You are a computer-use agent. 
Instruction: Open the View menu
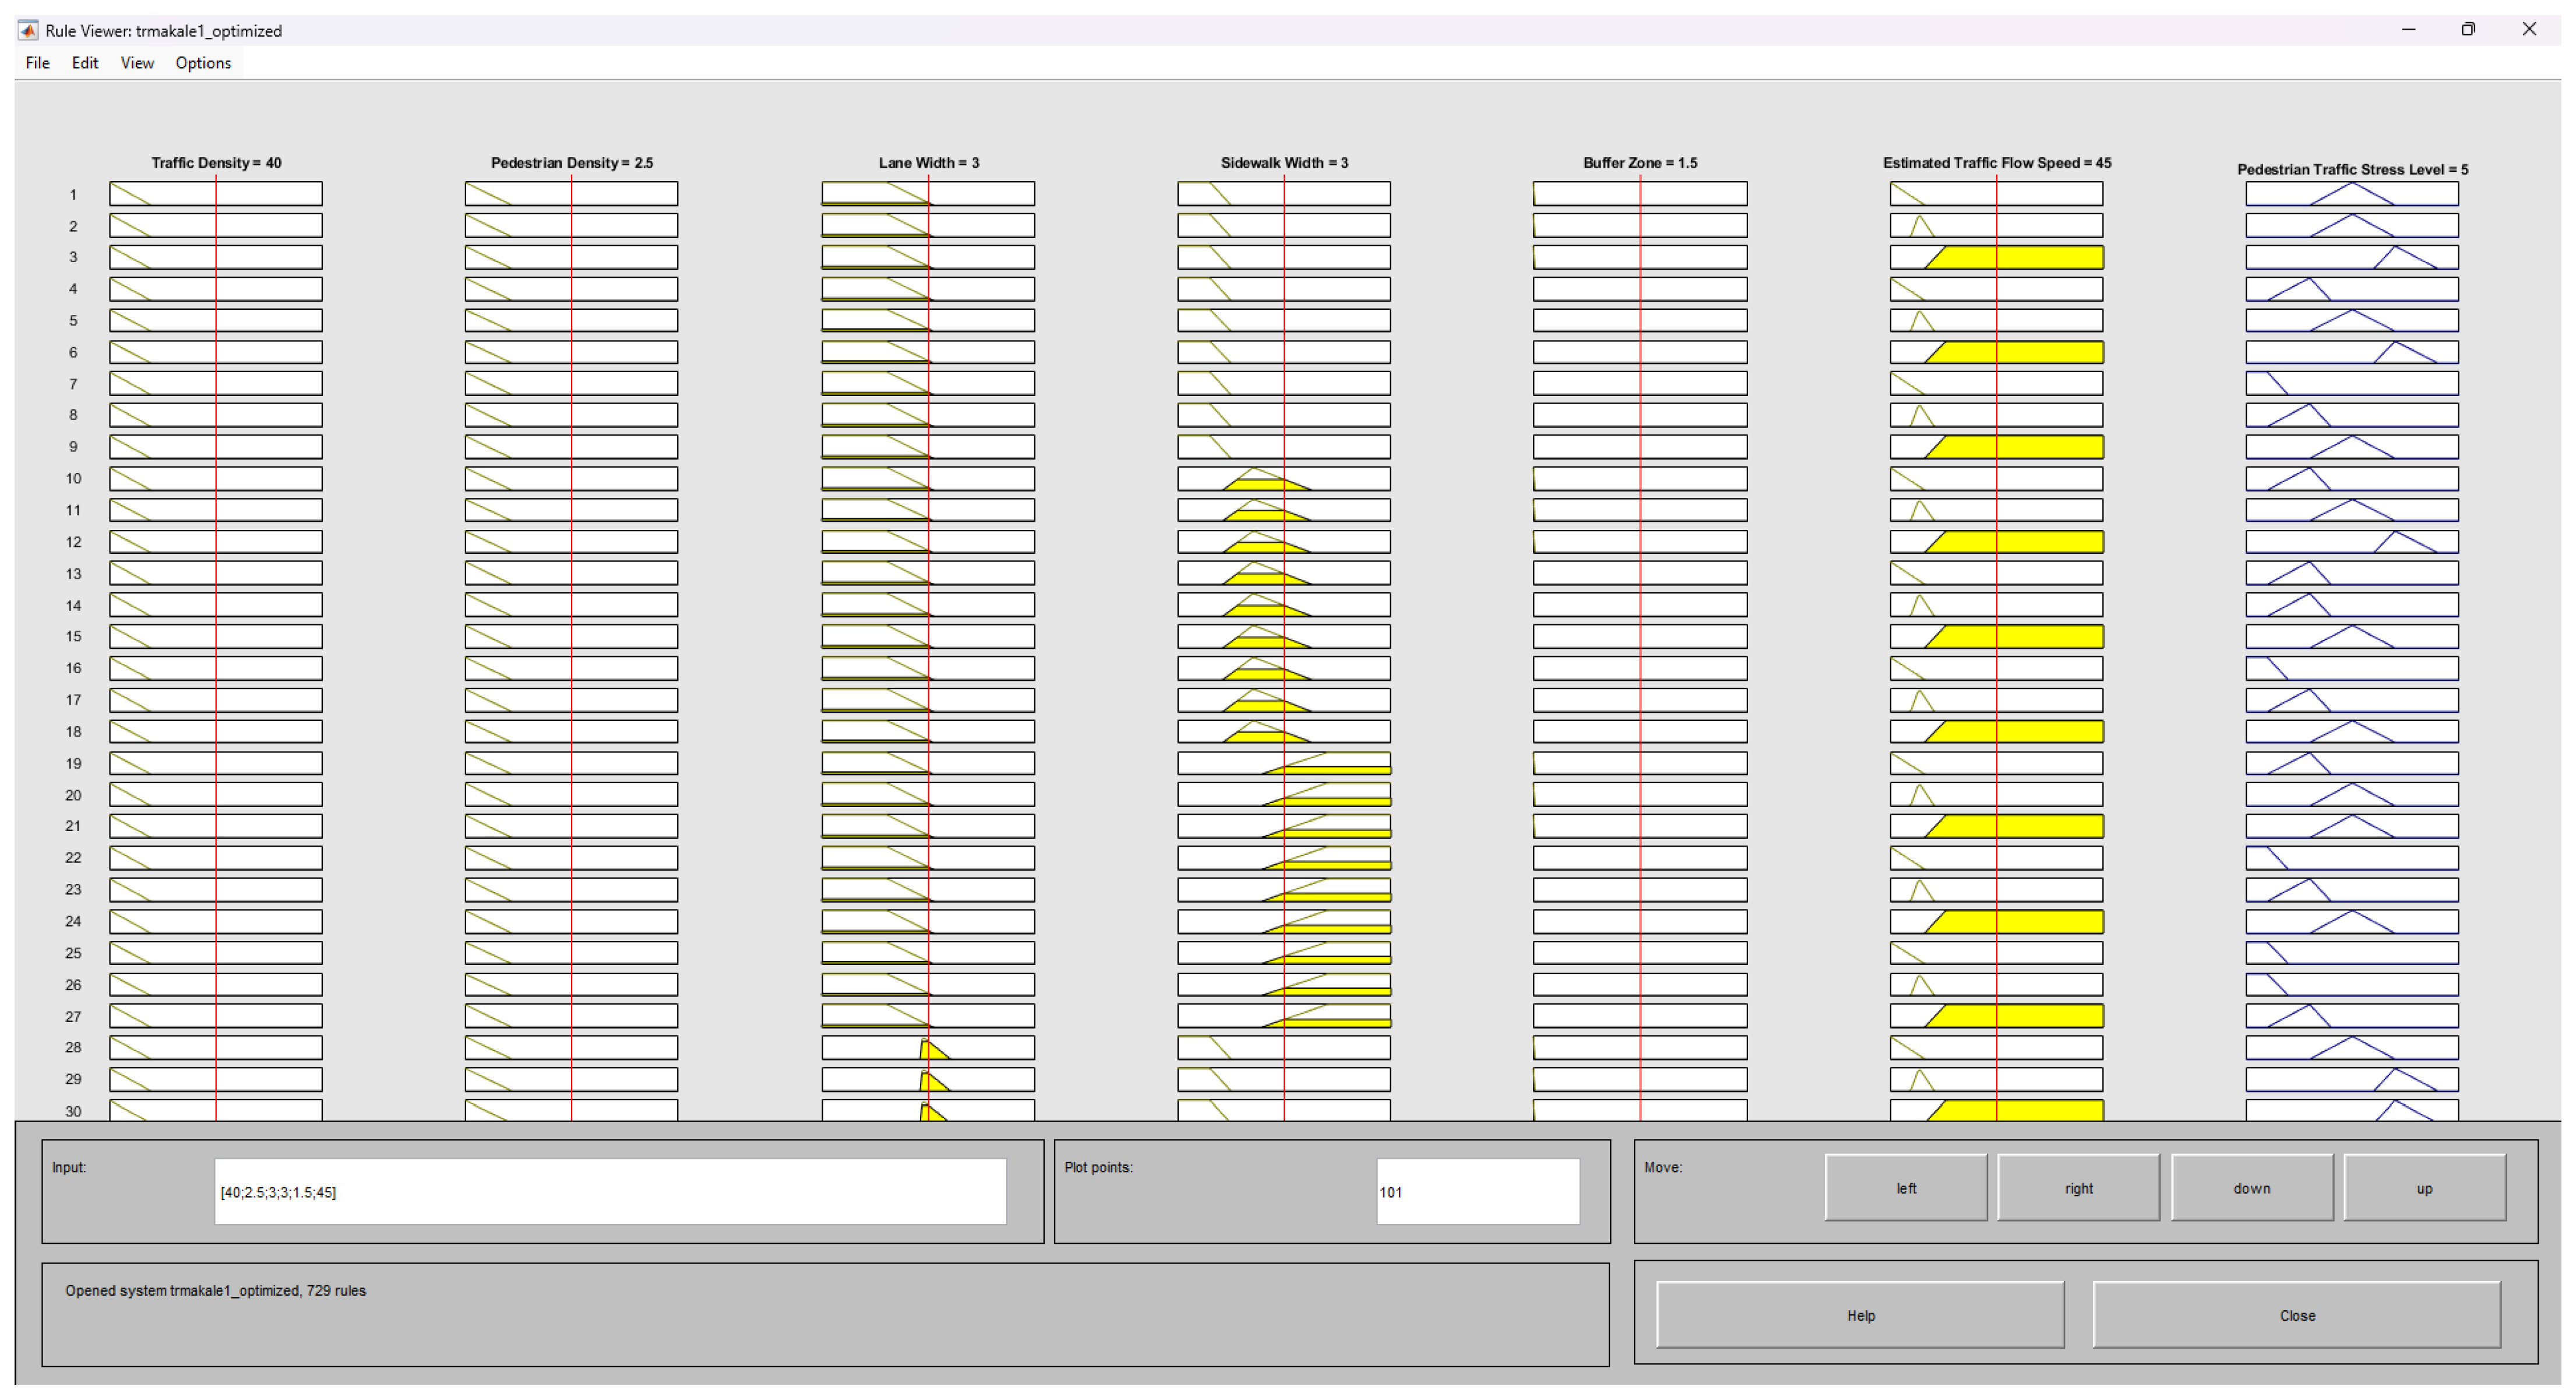(x=137, y=63)
